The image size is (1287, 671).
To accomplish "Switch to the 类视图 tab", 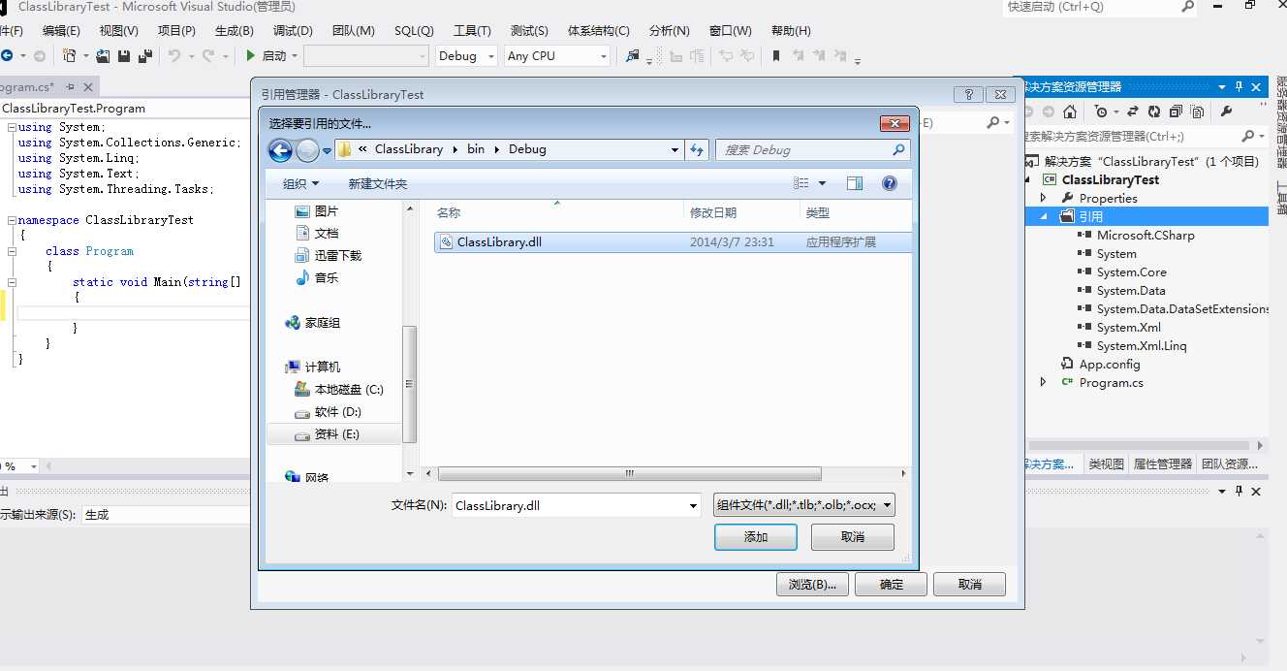I will (1106, 464).
